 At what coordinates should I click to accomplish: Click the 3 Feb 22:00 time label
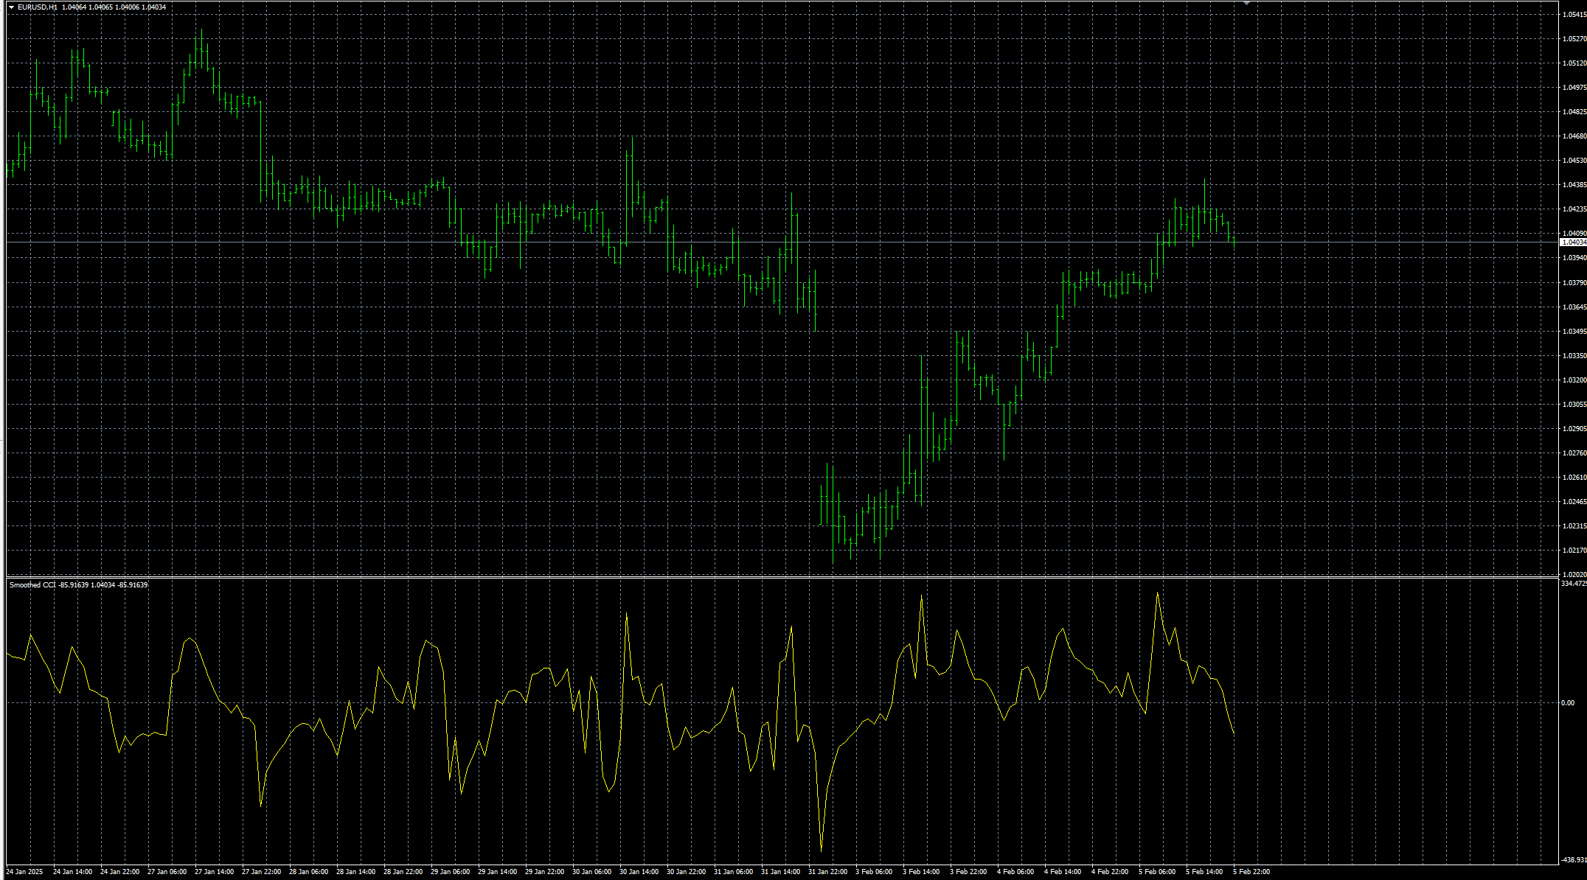pyautogui.click(x=968, y=872)
